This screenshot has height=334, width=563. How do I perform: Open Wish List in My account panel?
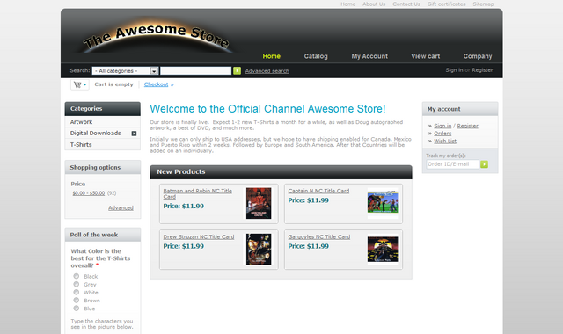pyautogui.click(x=445, y=141)
